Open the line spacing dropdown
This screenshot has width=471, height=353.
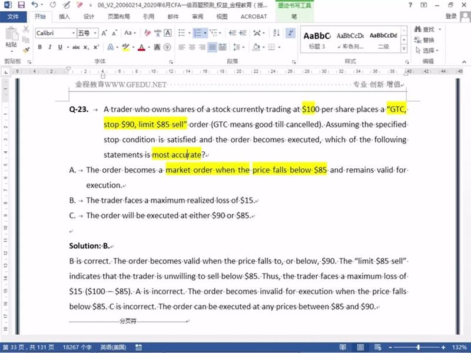pos(238,47)
